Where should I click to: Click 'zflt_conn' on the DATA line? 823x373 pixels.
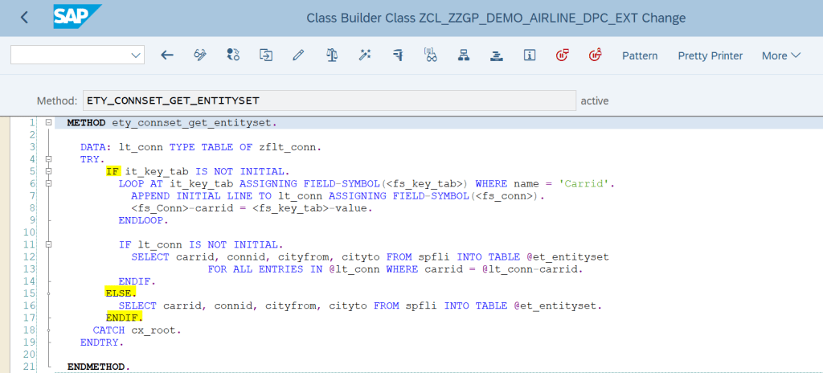(x=289, y=147)
